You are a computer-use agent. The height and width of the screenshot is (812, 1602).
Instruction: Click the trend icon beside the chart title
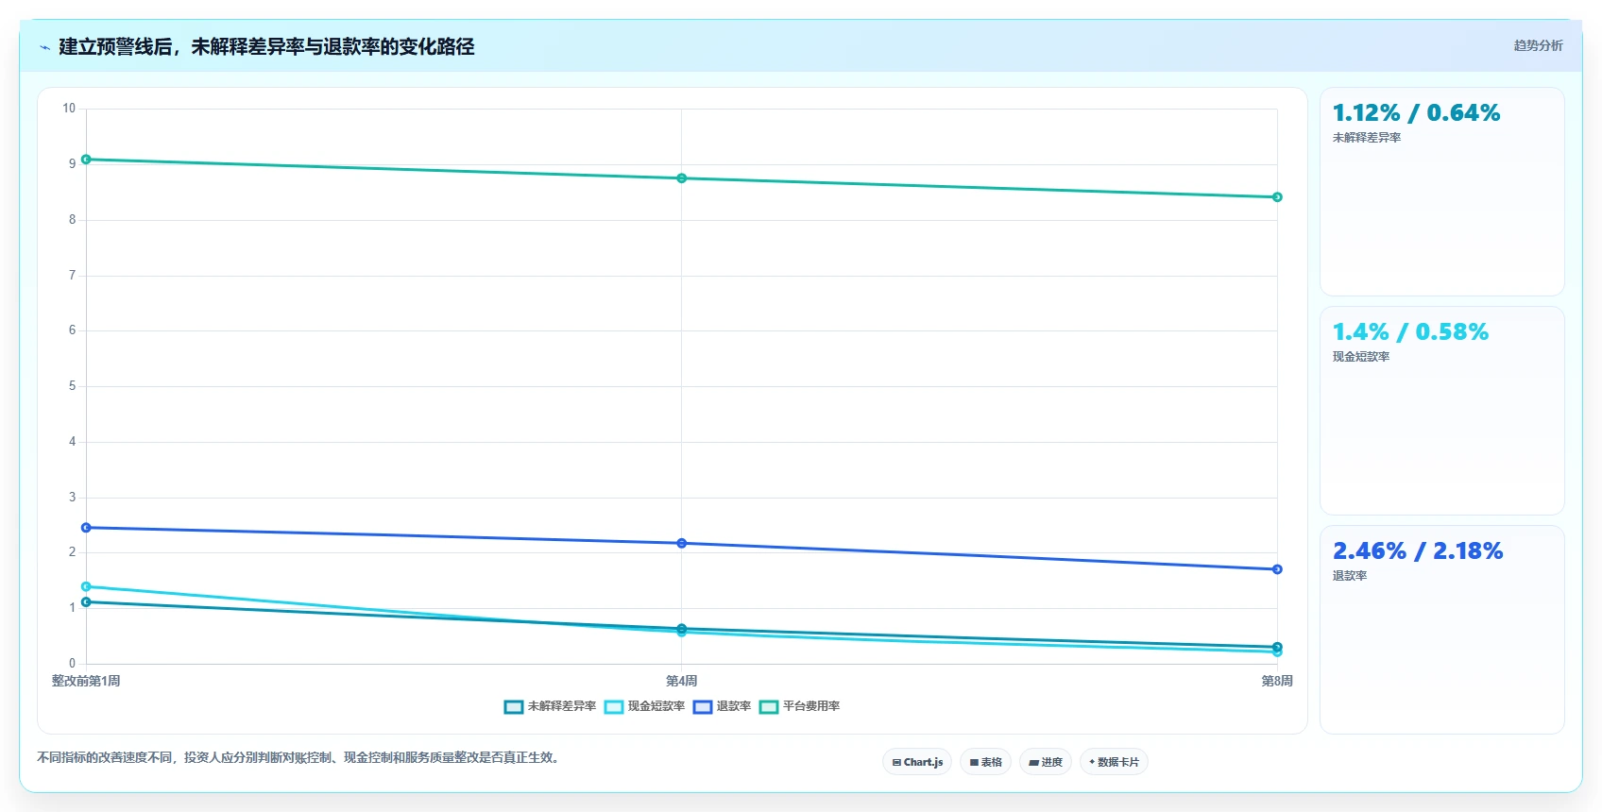[44, 47]
